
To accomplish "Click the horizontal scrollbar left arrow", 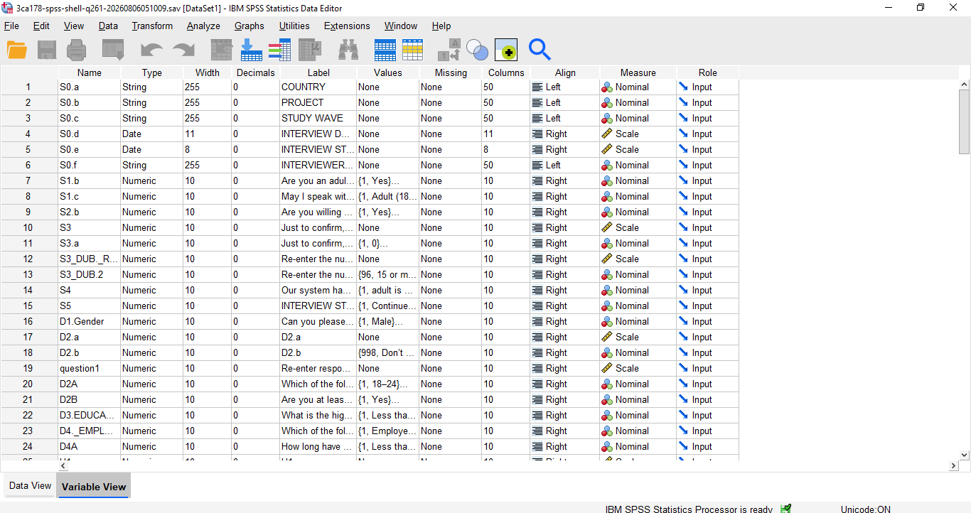I will tap(64, 466).
